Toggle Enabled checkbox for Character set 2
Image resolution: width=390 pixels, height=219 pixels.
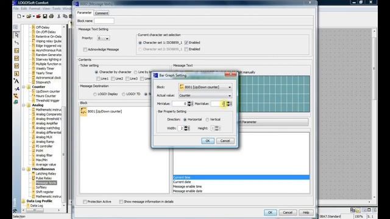[186, 49]
